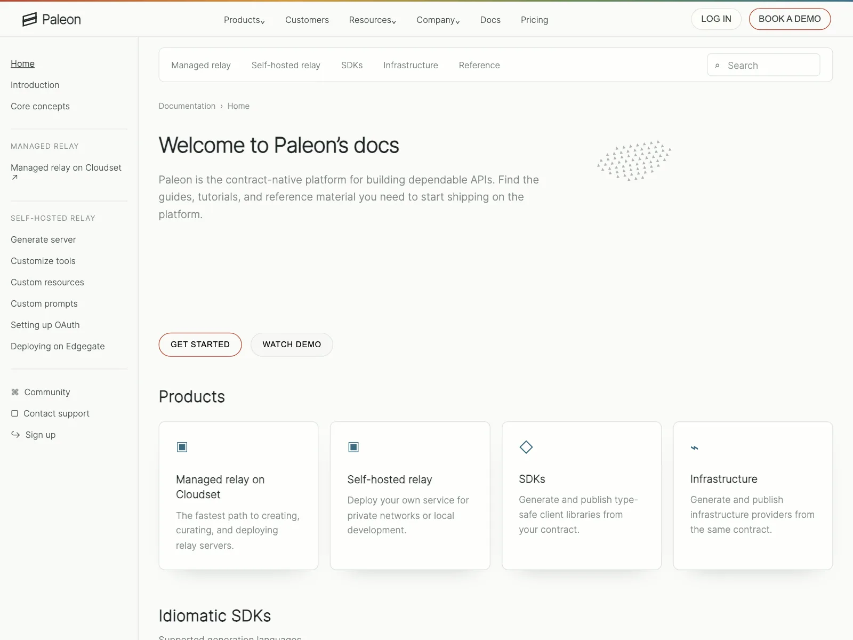Image resolution: width=853 pixels, height=640 pixels.
Task: Click the SELF-HOSTED RELAY sidebar section label
Action: click(53, 218)
